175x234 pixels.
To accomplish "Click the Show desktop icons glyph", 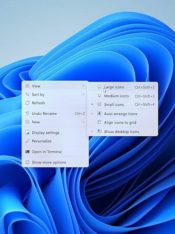I will point(99,131).
